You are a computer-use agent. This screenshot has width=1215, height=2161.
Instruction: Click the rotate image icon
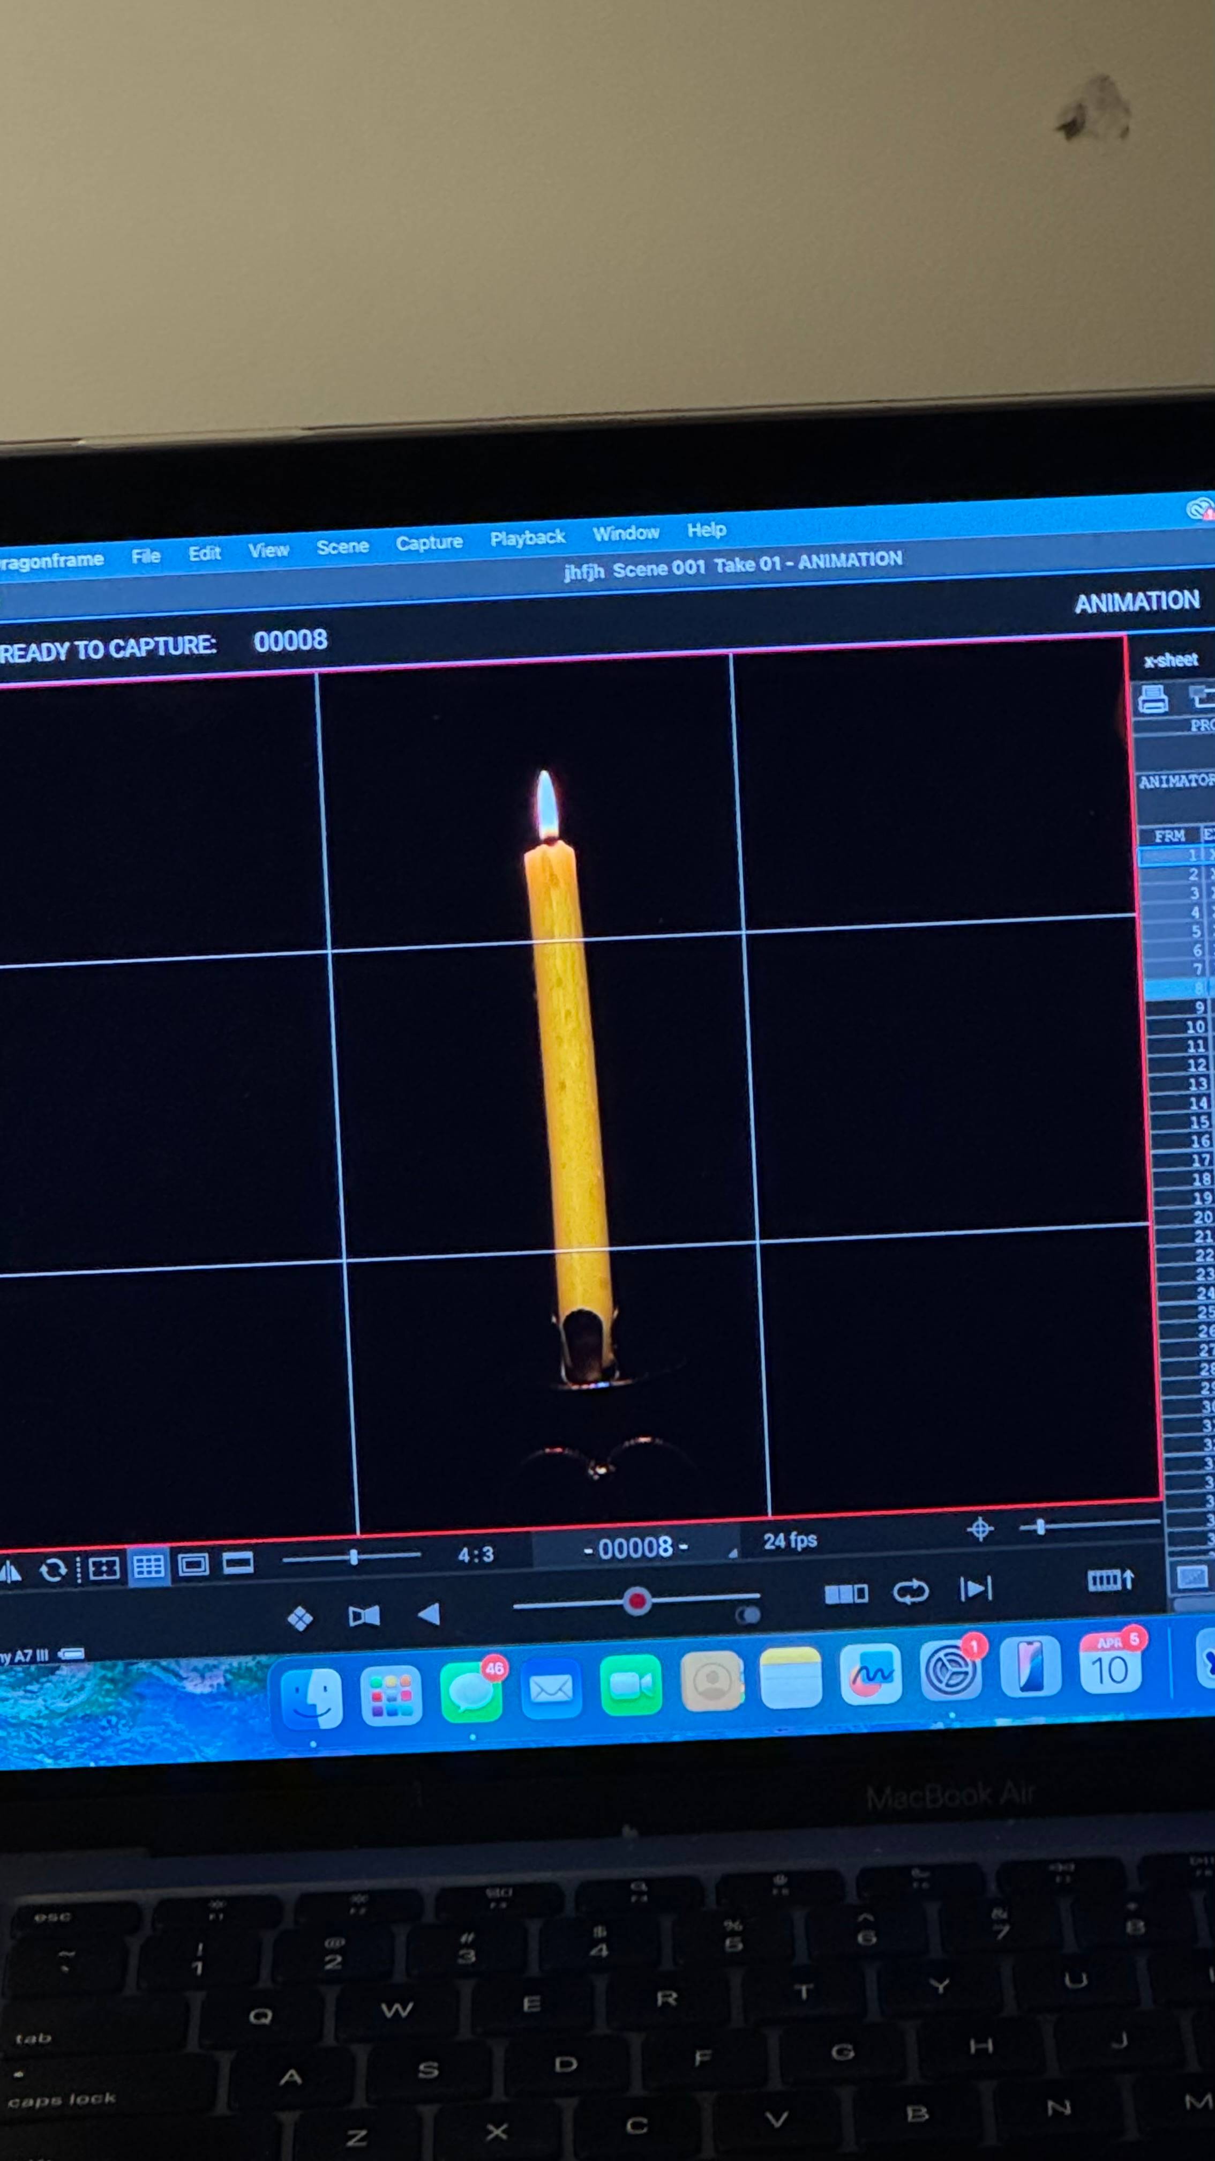(x=53, y=1570)
